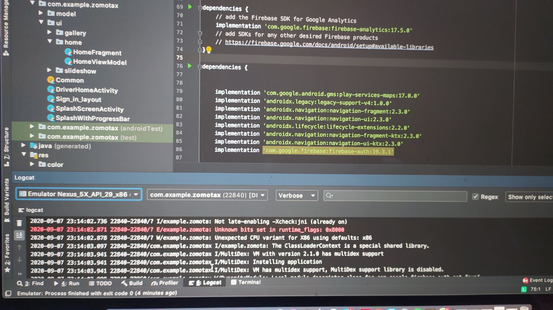Viewport: 553px width, 310px height.
Task: Click the logcat sub-tab label with lines icon
Action: point(31,210)
